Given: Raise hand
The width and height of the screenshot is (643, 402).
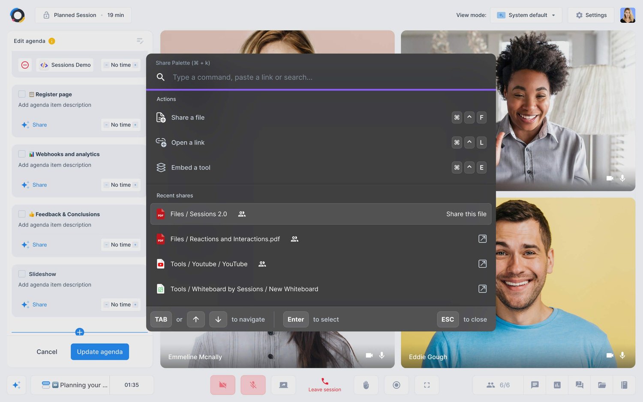Looking at the screenshot, I should tap(366, 385).
